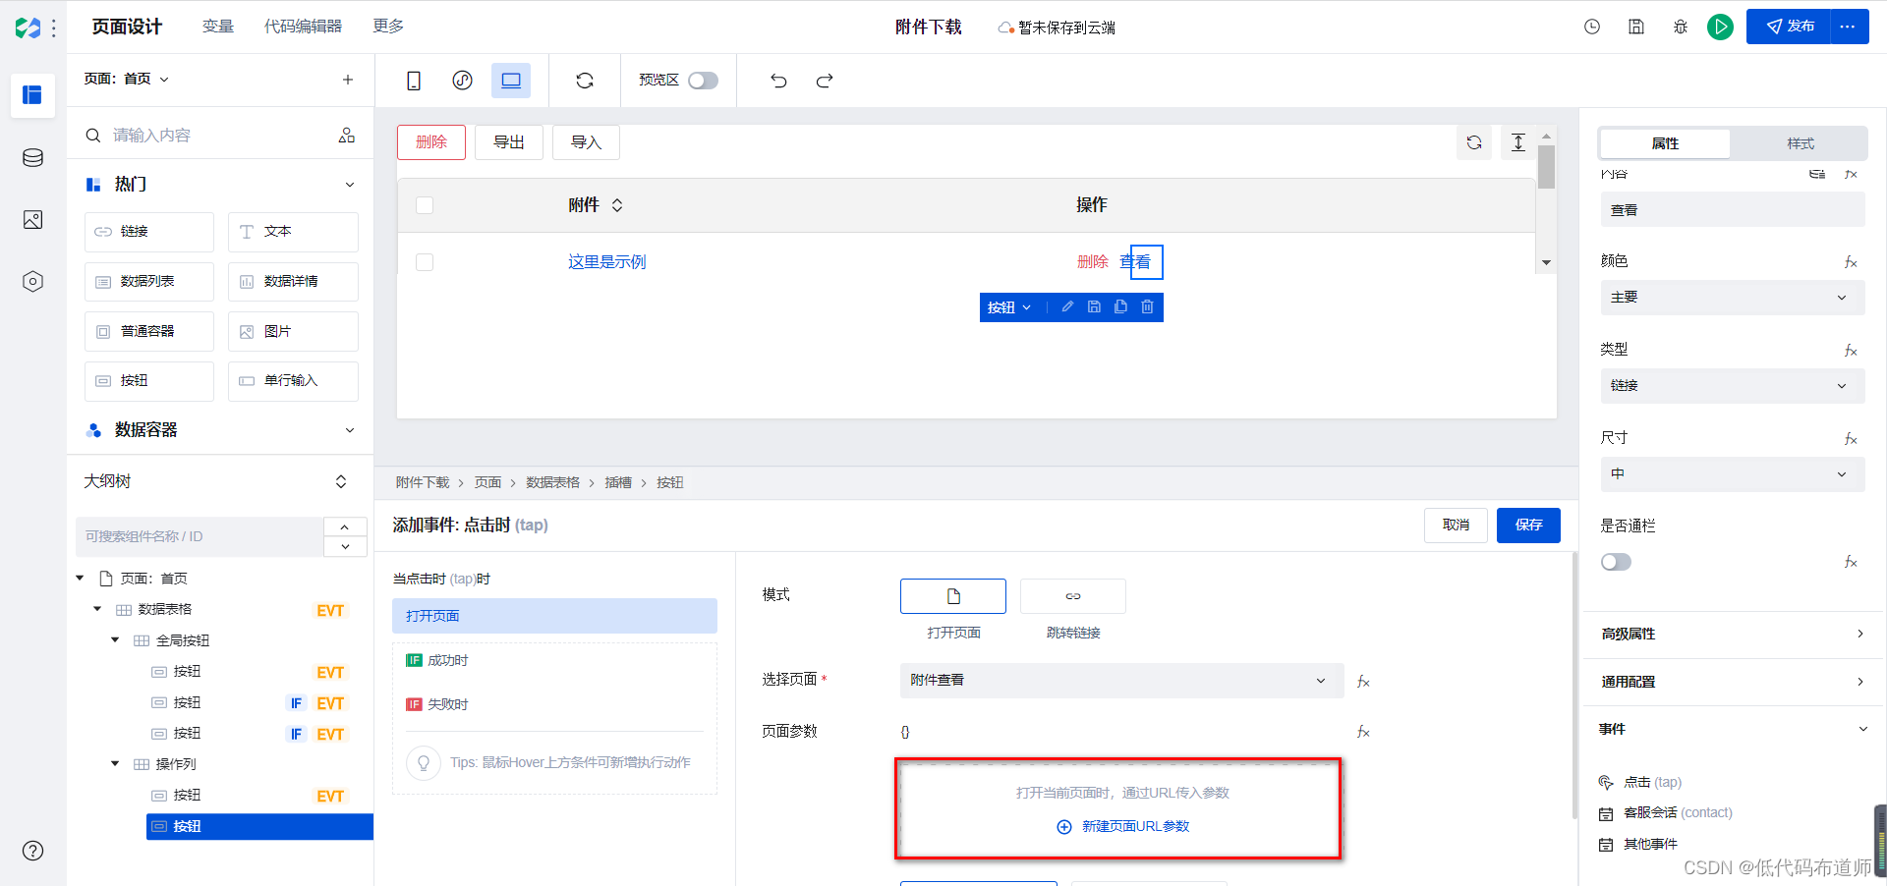Screen dimensions: 1887x886
Task: Click fx icon beside 页面参数
Action: pos(1363,732)
